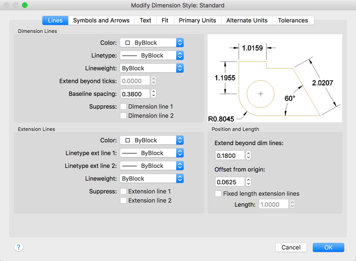This screenshot has height=261, width=356.
Task: Open the Tolerances tab
Action: point(293,20)
